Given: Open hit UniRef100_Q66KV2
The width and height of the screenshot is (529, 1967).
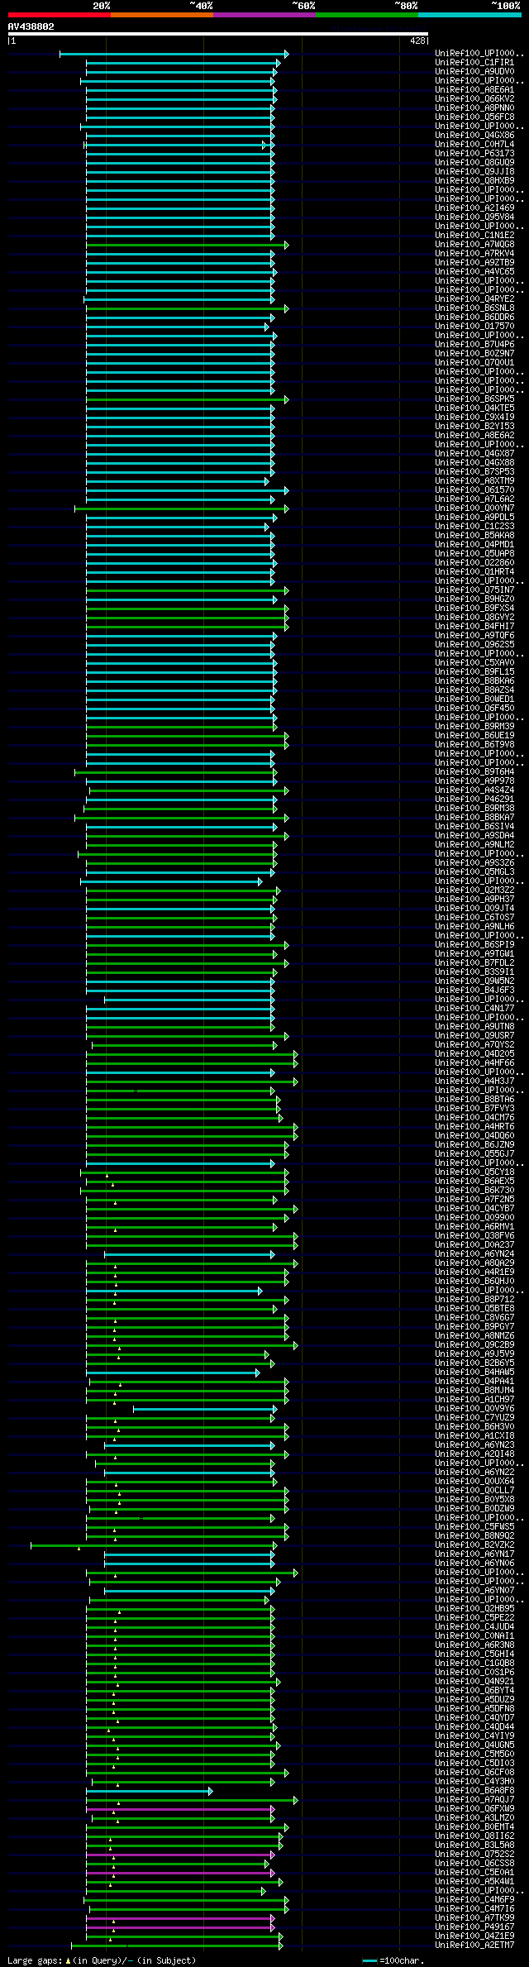Looking at the screenshot, I should pyautogui.click(x=474, y=98).
